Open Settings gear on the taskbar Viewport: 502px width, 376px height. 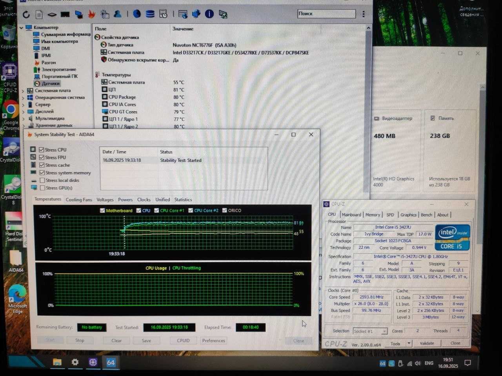point(75,362)
